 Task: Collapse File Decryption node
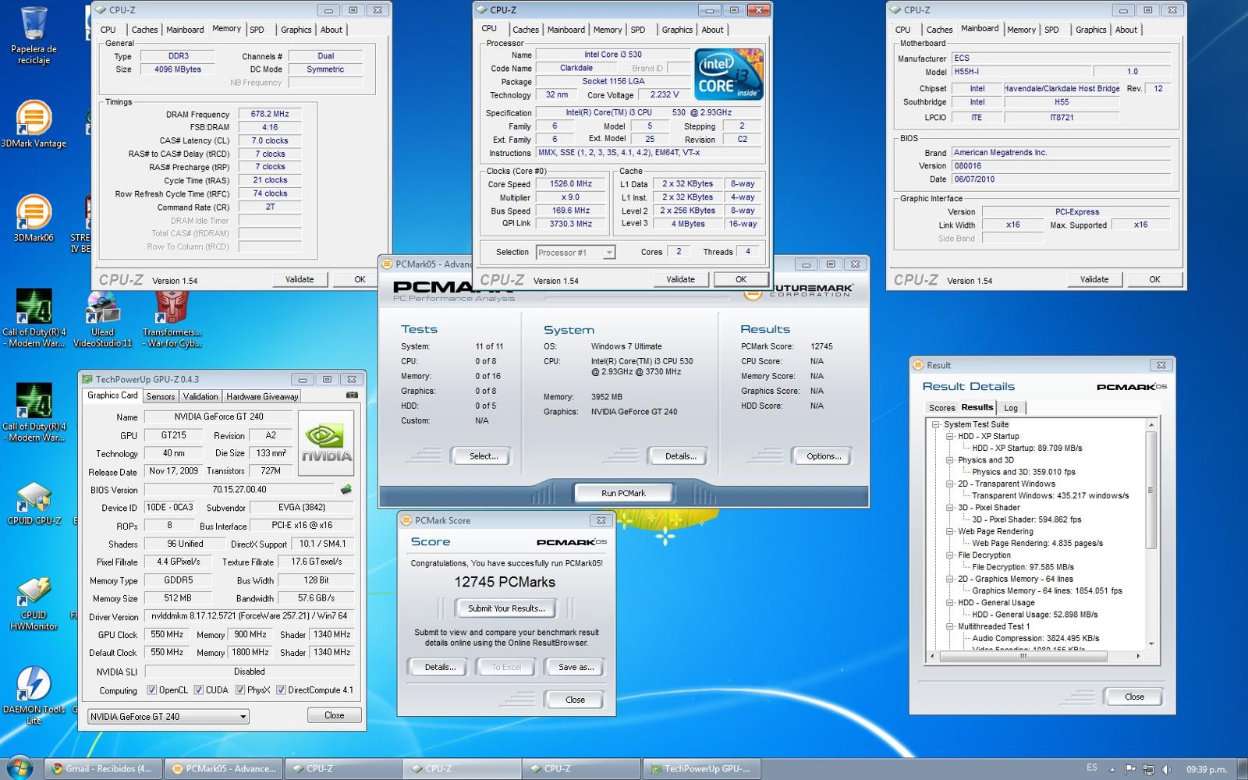[949, 555]
